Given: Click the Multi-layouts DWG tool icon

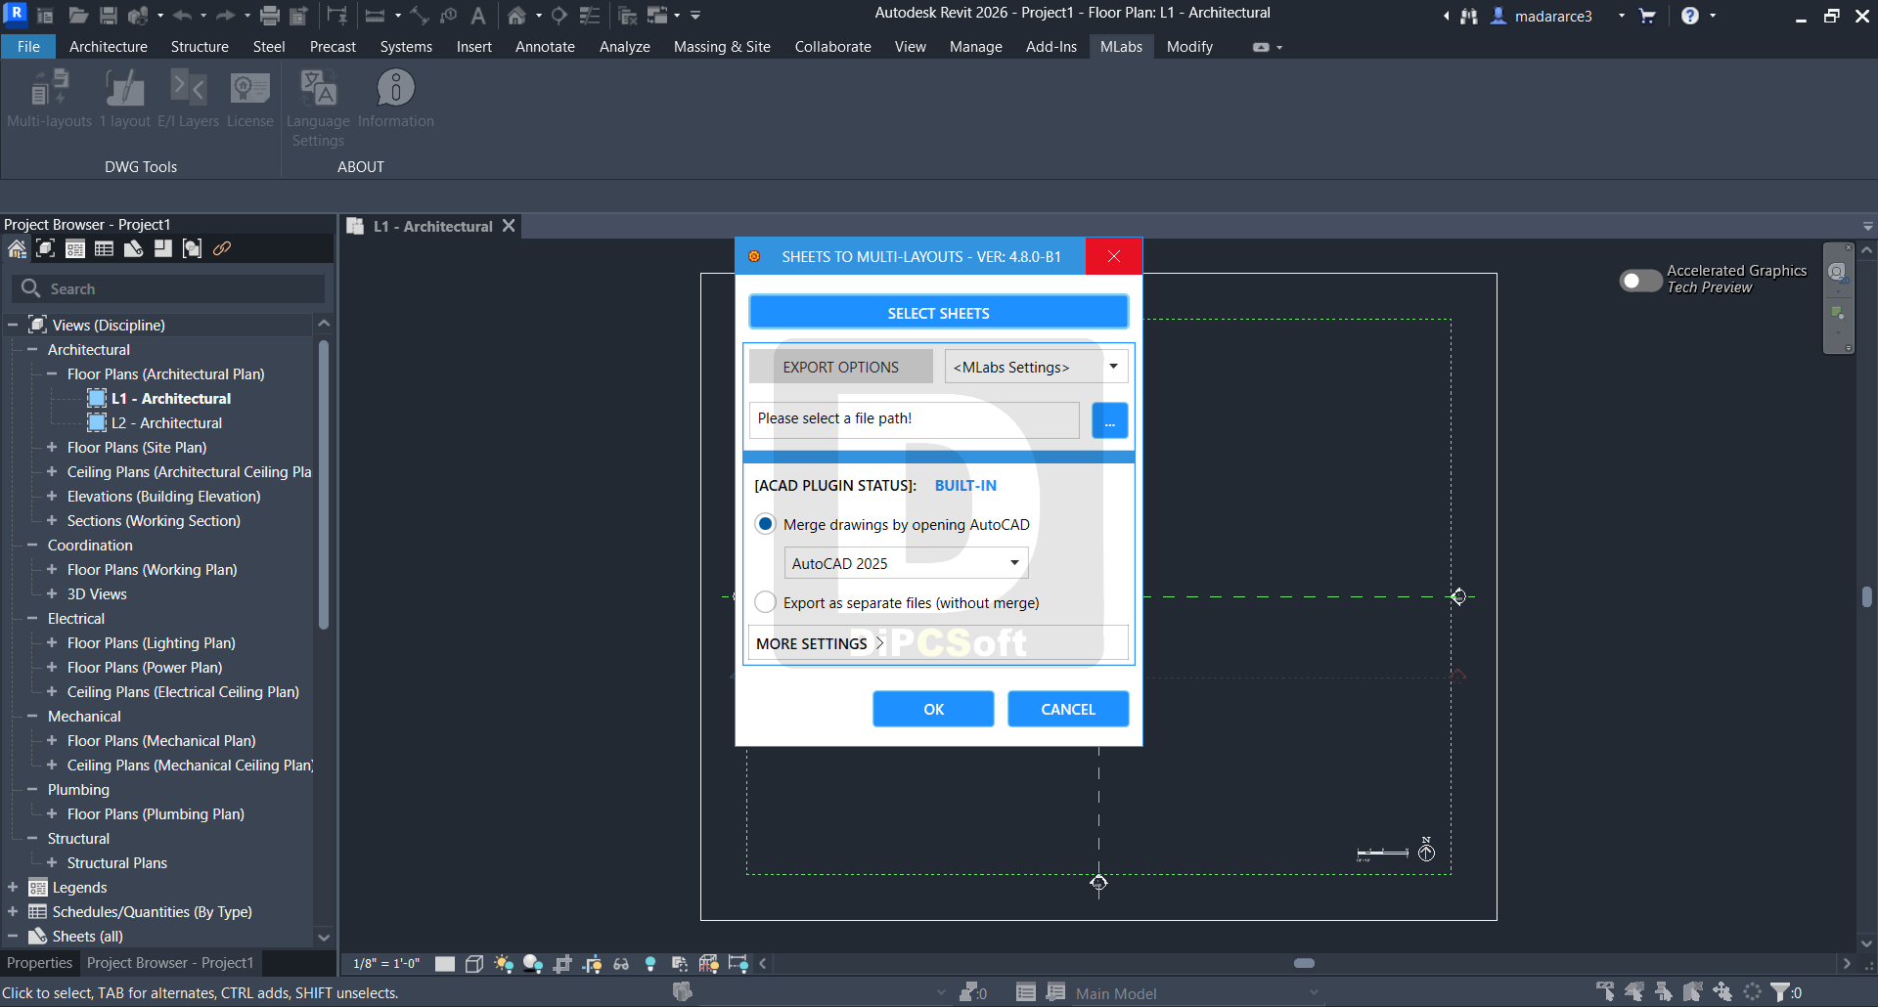Looking at the screenshot, I should [49, 89].
